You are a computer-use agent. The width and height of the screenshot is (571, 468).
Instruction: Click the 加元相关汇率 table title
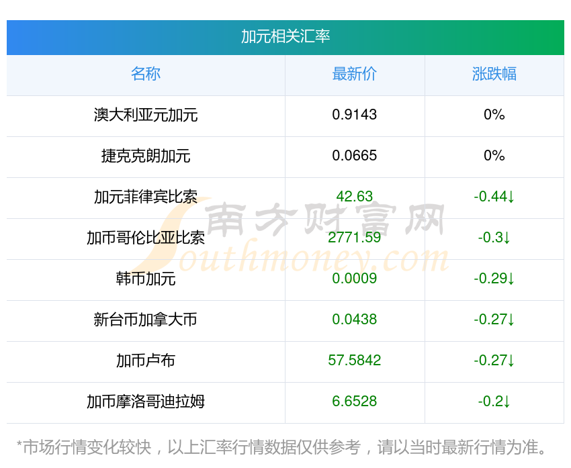pyautogui.click(x=285, y=36)
